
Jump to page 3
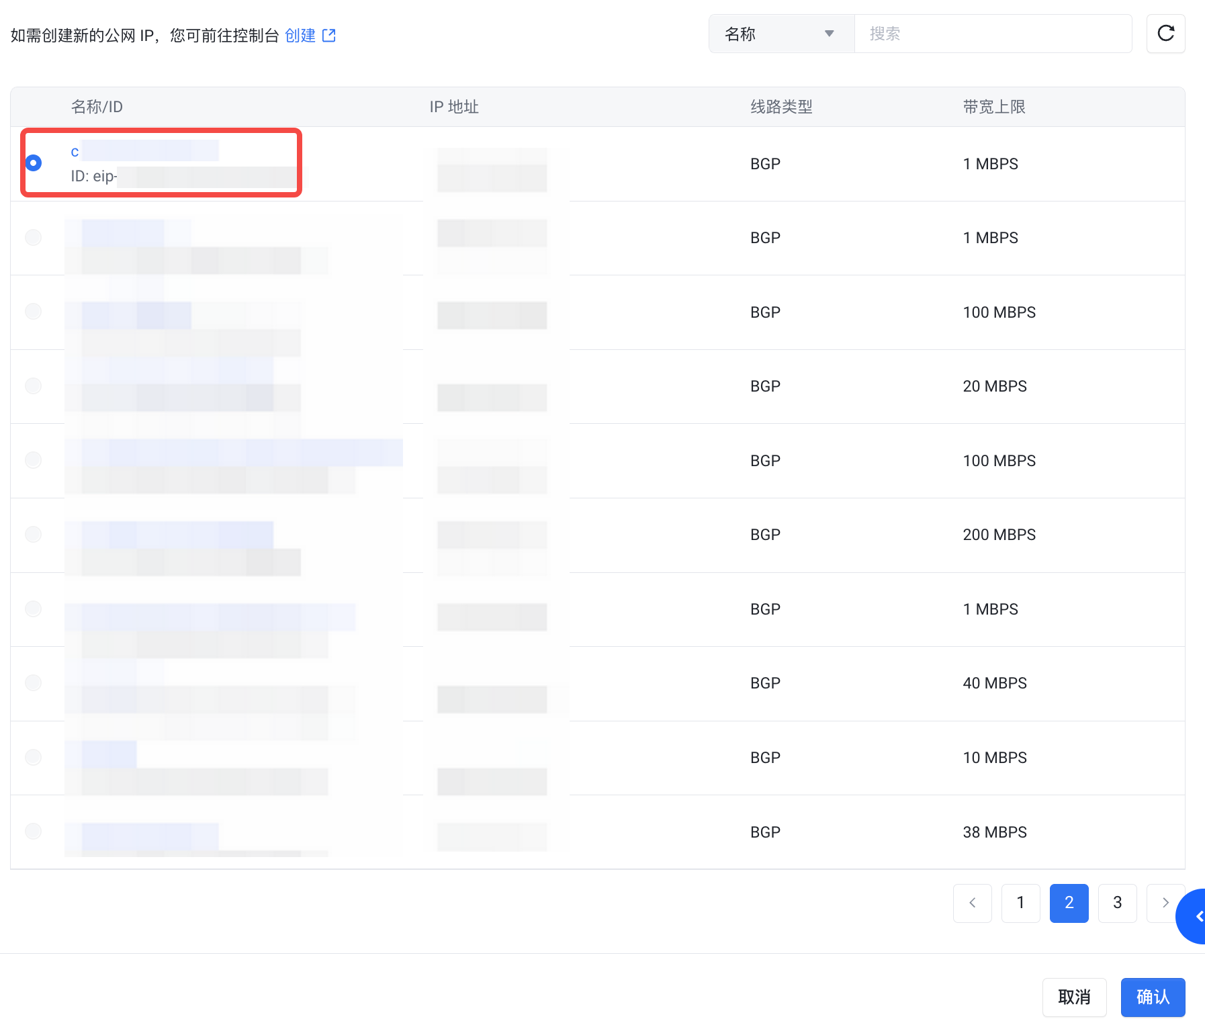[1118, 903]
